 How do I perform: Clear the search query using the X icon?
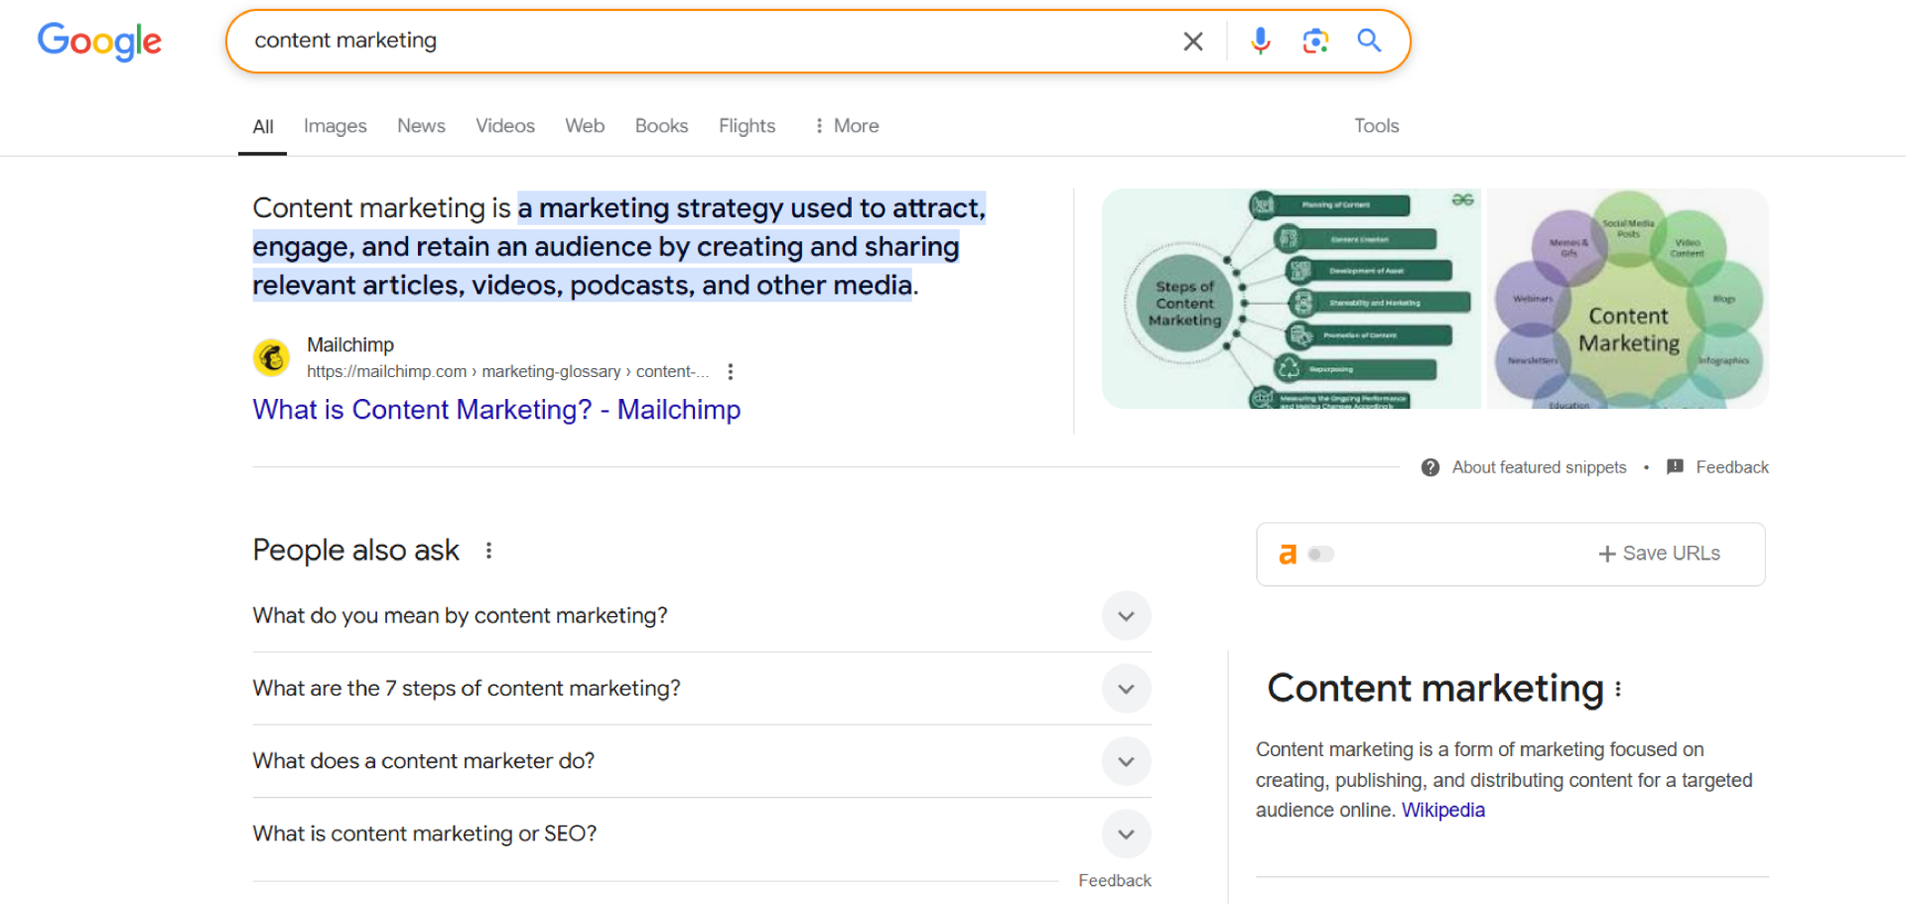coord(1192,41)
